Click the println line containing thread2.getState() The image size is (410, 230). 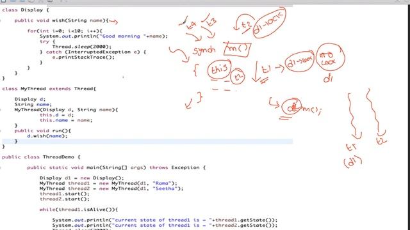coord(165,225)
